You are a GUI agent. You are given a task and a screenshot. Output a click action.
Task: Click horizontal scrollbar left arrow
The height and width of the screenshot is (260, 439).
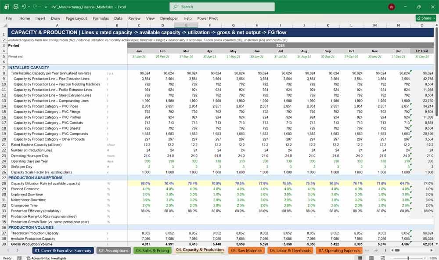coord(392,250)
